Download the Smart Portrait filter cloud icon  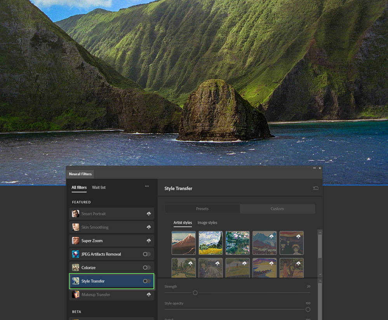point(149,214)
